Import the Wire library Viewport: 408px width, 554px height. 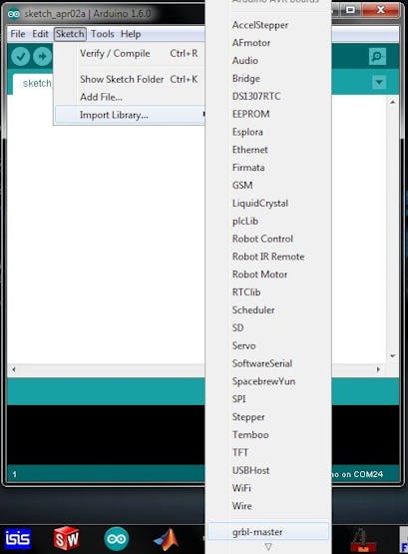(x=242, y=506)
